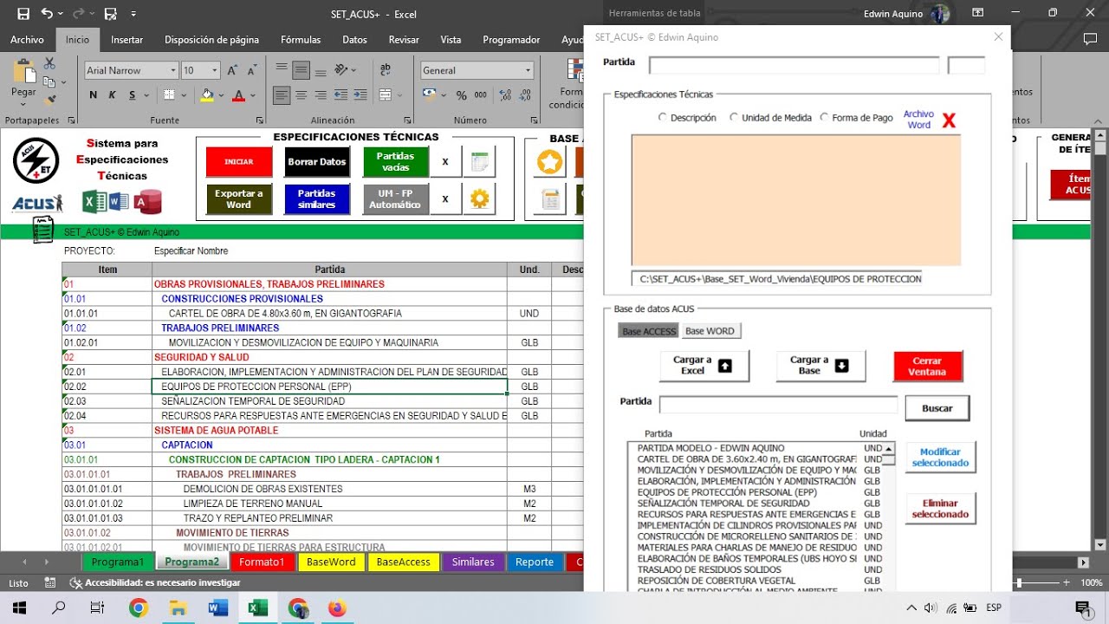Image resolution: width=1109 pixels, height=624 pixels.
Task: Center text horizontally in Alineación group
Action: (301, 95)
